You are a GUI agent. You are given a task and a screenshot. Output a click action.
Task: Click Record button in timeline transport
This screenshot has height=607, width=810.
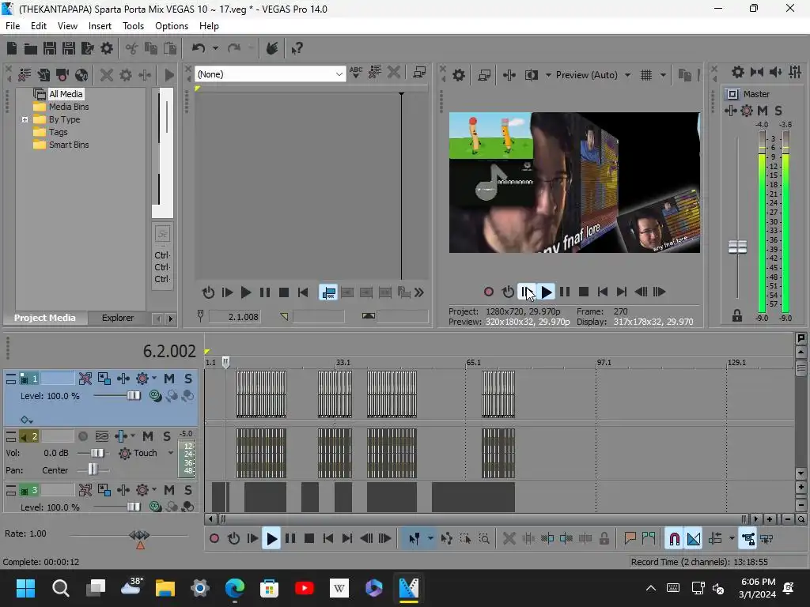(x=214, y=539)
